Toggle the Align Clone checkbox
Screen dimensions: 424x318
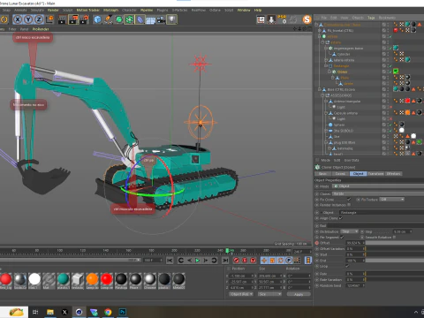click(341, 218)
